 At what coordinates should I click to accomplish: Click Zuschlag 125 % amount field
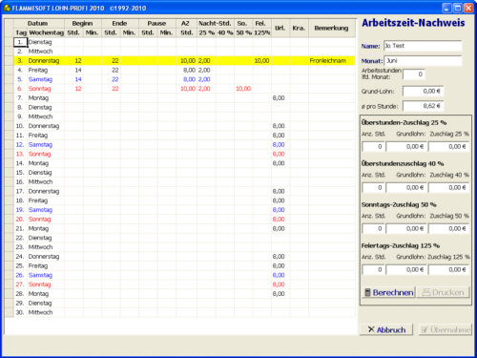448,269
